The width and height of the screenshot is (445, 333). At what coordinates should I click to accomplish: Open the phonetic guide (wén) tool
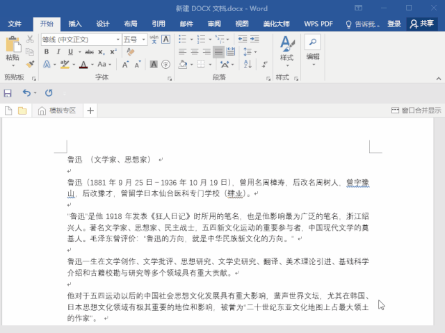click(x=154, y=39)
